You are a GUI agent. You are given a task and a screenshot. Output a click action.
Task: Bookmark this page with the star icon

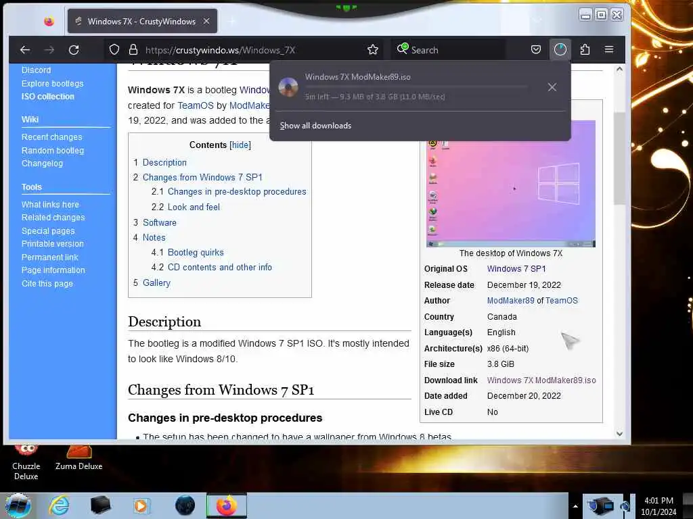pyautogui.click(x=373, y=50)
